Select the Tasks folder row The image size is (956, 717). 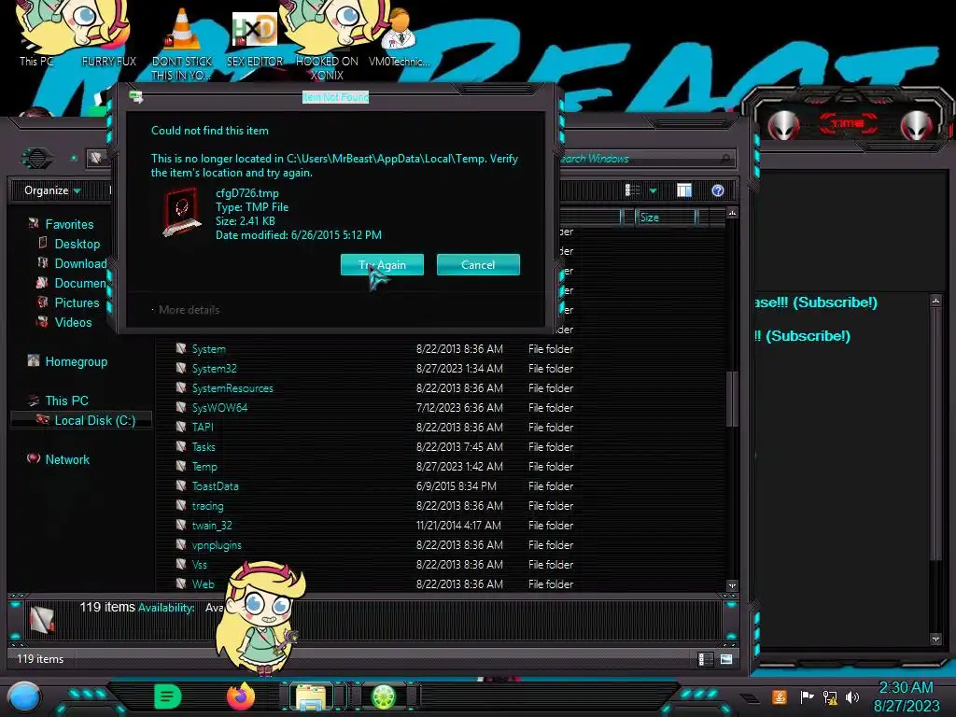(441, 447)
